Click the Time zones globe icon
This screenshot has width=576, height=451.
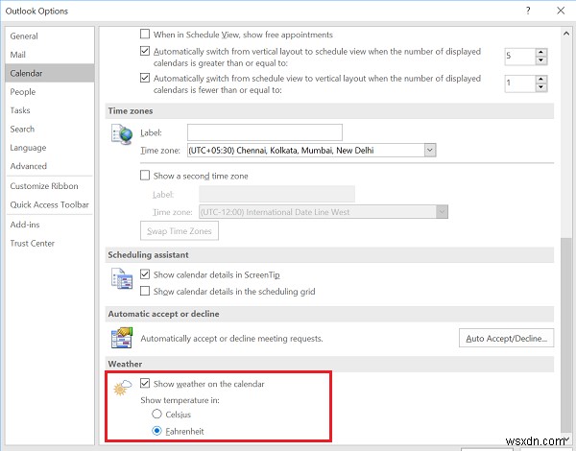(121, 135)
